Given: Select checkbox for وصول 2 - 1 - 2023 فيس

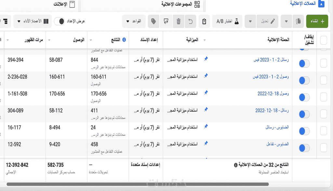Looking at the screenshot, I should click(324, 80).
